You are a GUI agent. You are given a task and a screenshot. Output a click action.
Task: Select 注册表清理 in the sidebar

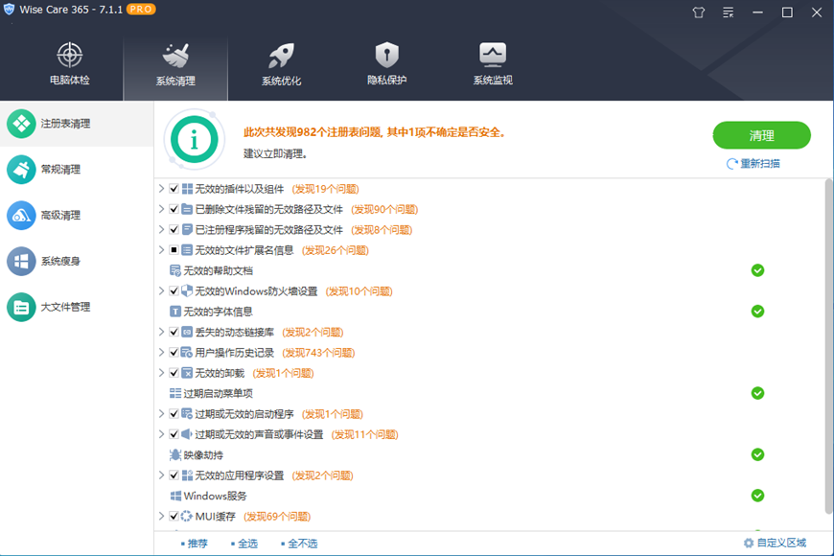(77, 124)
